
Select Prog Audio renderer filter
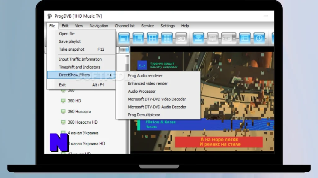tap(158, 76)
